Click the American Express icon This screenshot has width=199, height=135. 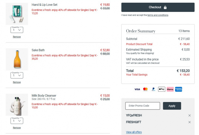(x=179, y=89)
